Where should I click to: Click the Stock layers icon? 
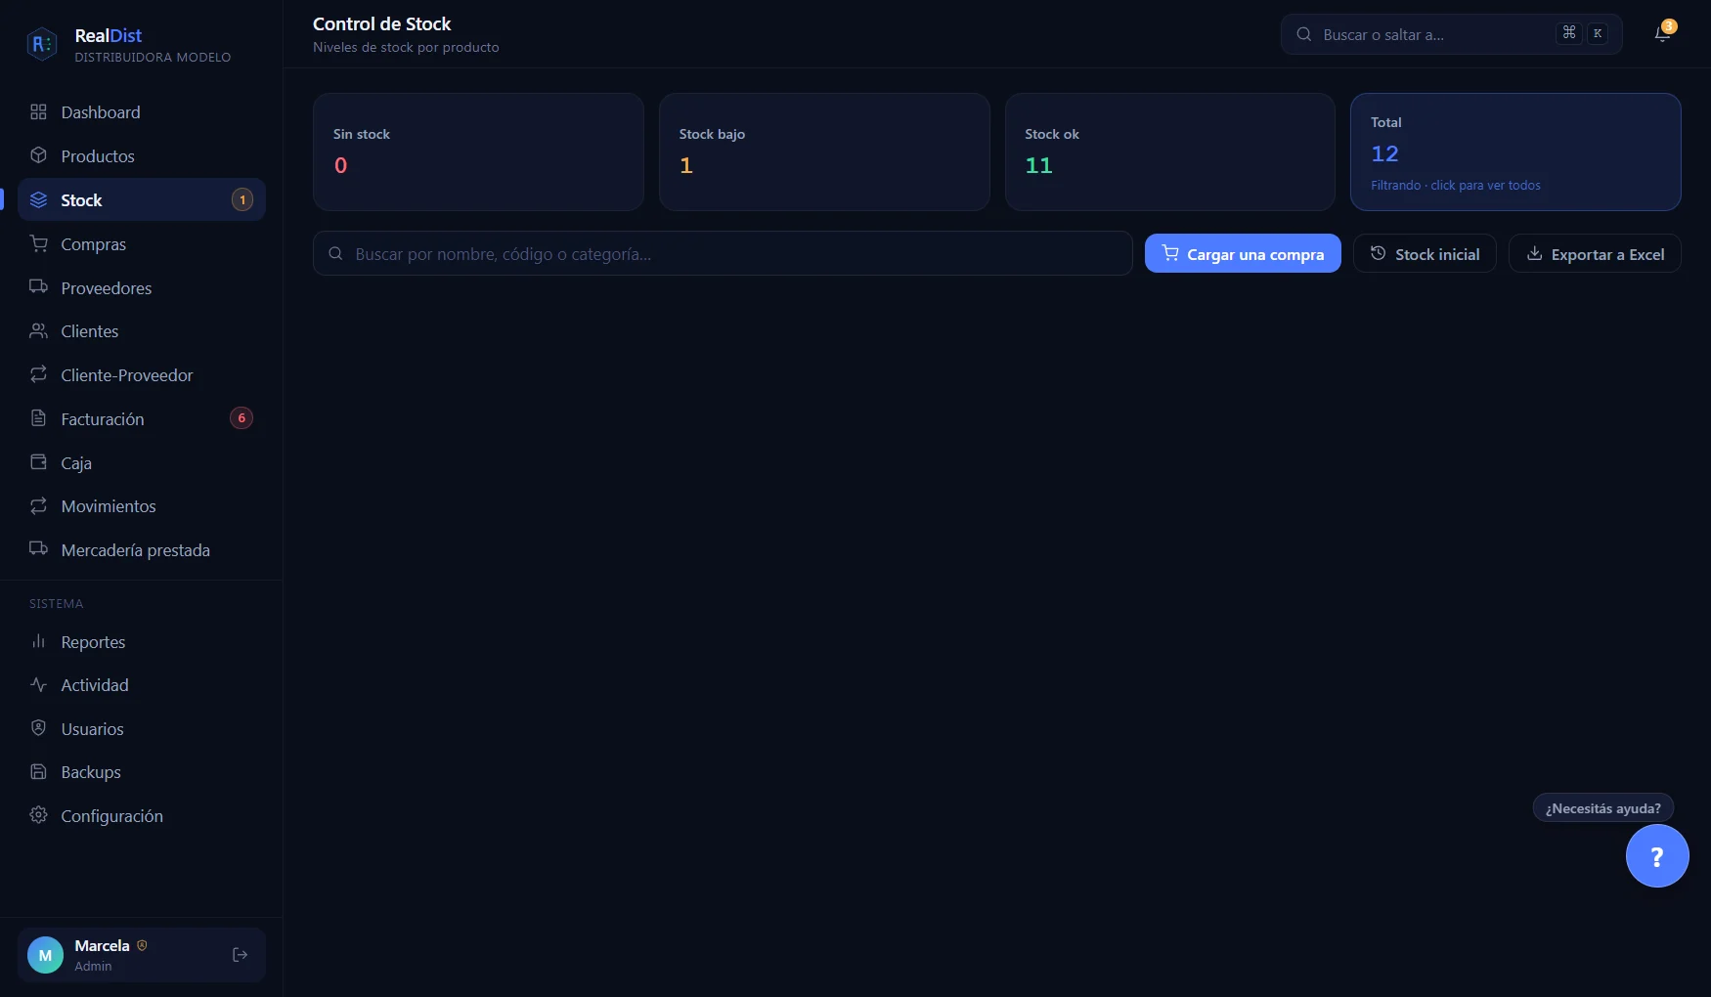click(x=38, y=199)
